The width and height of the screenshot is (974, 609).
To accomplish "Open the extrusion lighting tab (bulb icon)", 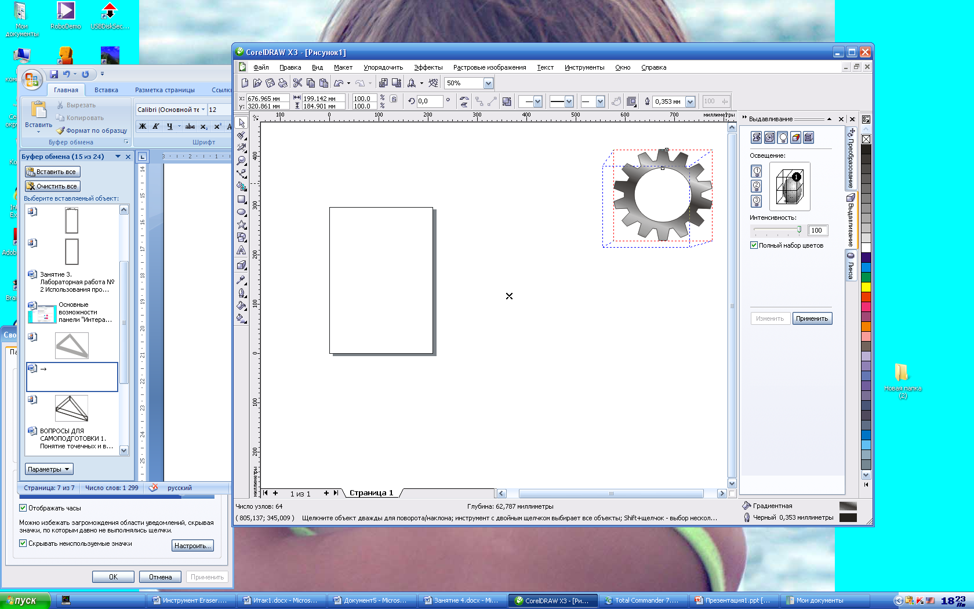I will (783, 137).
